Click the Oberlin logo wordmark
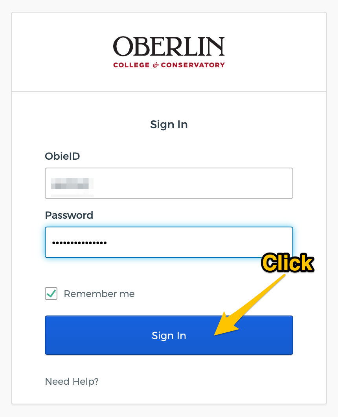This screenshot has width=338, height=417. [169, 46]
